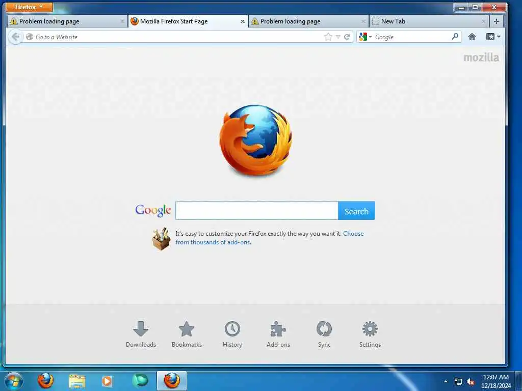Viewport: 522px width, 391px height.
Task: Click the mozilla wordmark link
Action: pyautogui.click(x=481, y=58)
